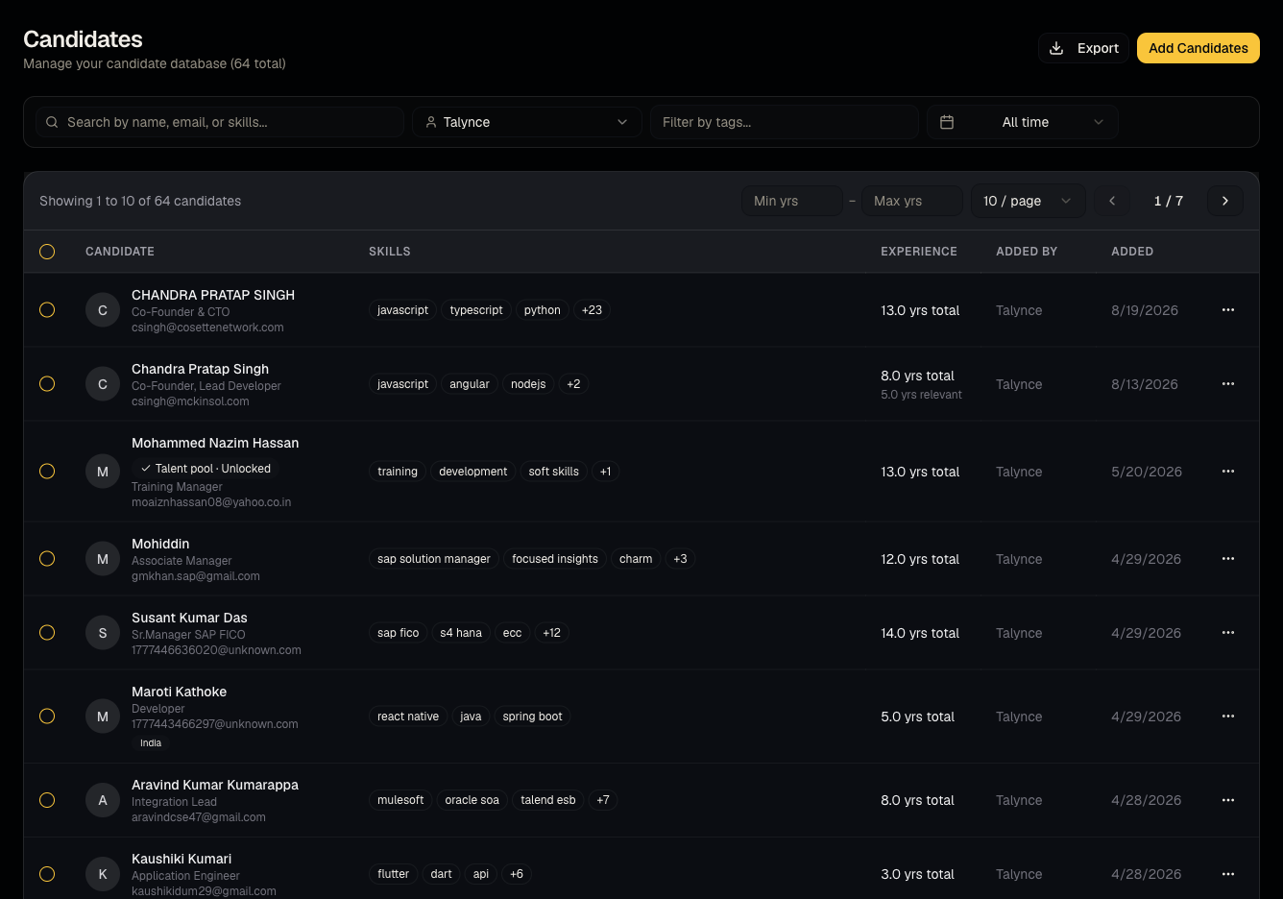Go to next page of candidates
The image size is (1283, 899).
tap(1224, 201)
